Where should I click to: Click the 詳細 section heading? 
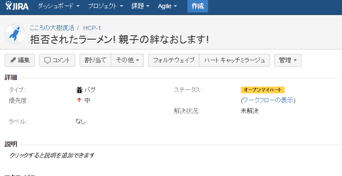pyautogui.click(x=11, y=77)
